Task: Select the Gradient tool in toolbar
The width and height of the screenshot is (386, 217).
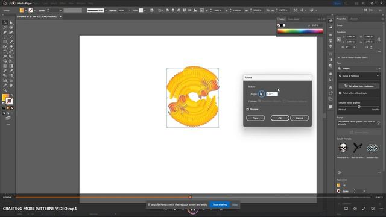Action: (11, 66)
